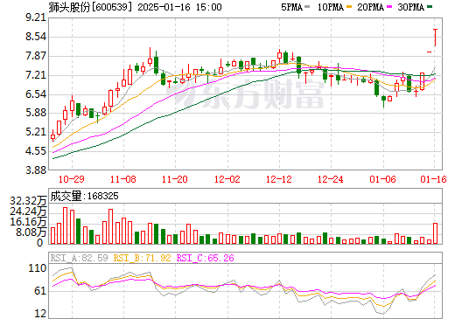Click the date label 11-08
Image resolution: width=455 pixels, height=319 pixels.
coord(123,179)
